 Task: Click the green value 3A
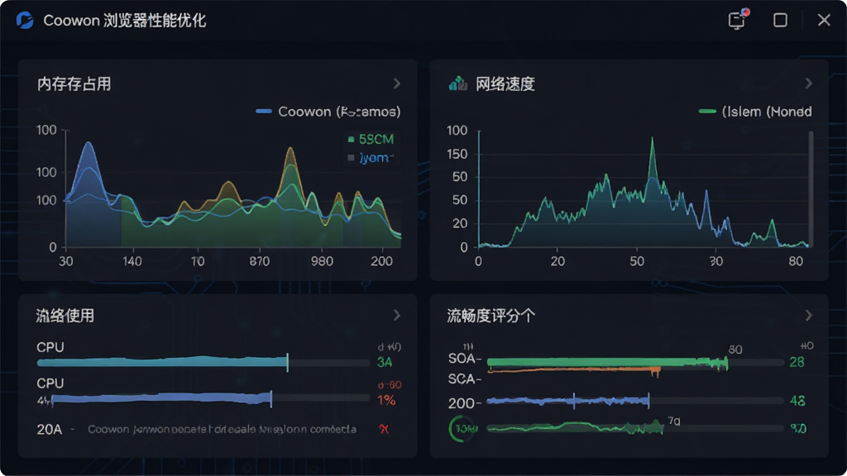(385, 362)
